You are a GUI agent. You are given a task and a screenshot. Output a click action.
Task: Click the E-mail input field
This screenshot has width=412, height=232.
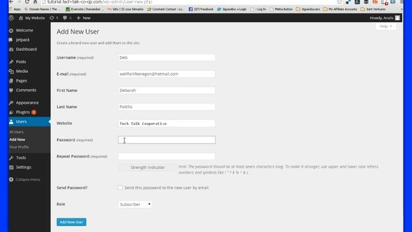(x=167, y=74)
